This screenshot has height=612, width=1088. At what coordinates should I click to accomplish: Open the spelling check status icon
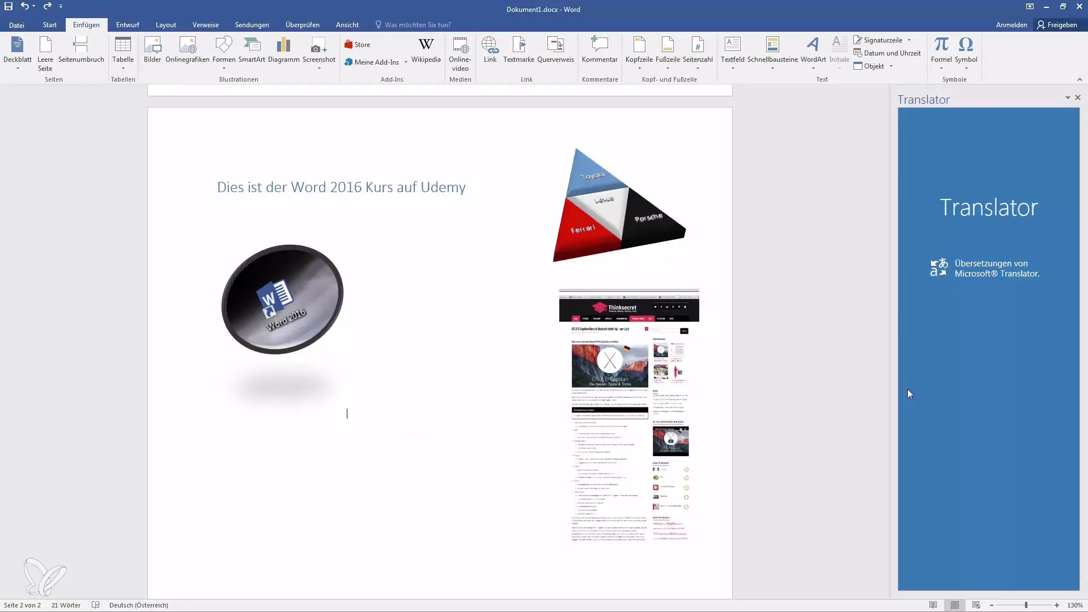96,605
